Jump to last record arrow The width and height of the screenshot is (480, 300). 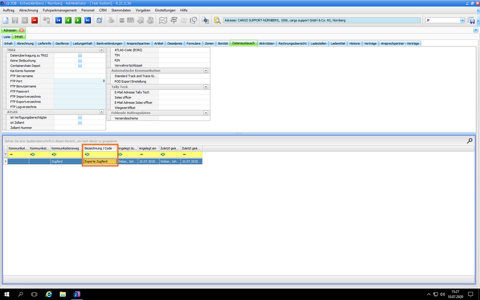[x=88, y=20]
